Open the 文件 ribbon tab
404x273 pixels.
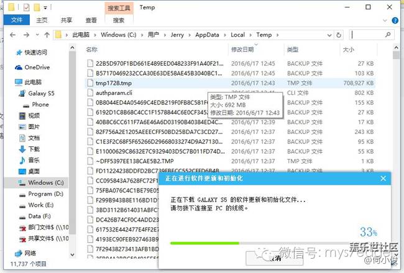click(x=17, y=20)
